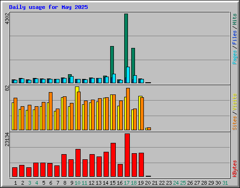The height and width of the screenshot is (188, 240).
Task: Click the 23134 KBytes axis label
Action: pyautogui.click(x=7, y=139)
